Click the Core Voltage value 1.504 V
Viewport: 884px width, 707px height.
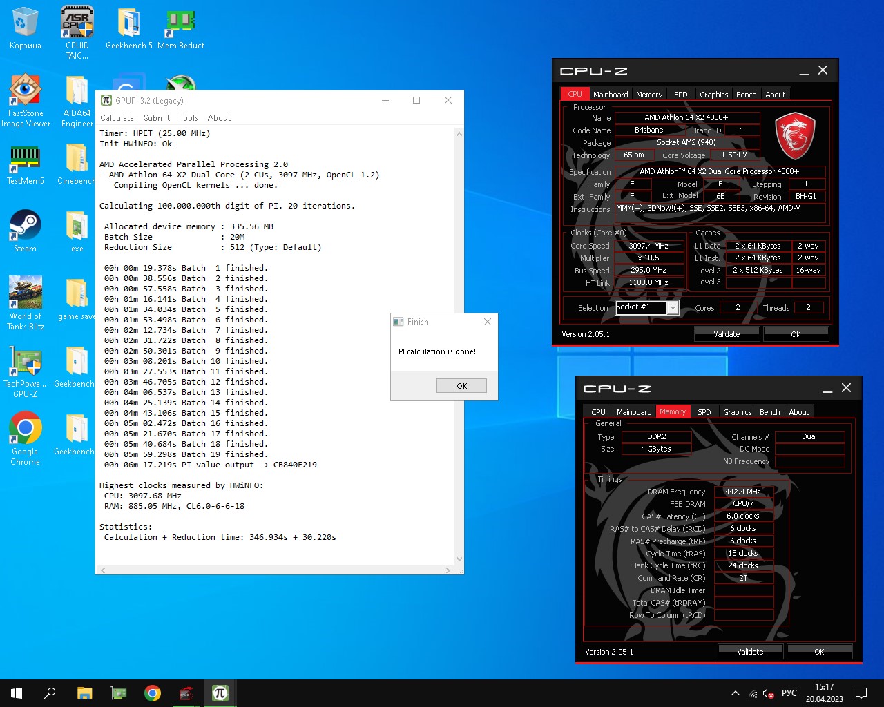click(x=734, y=155)
